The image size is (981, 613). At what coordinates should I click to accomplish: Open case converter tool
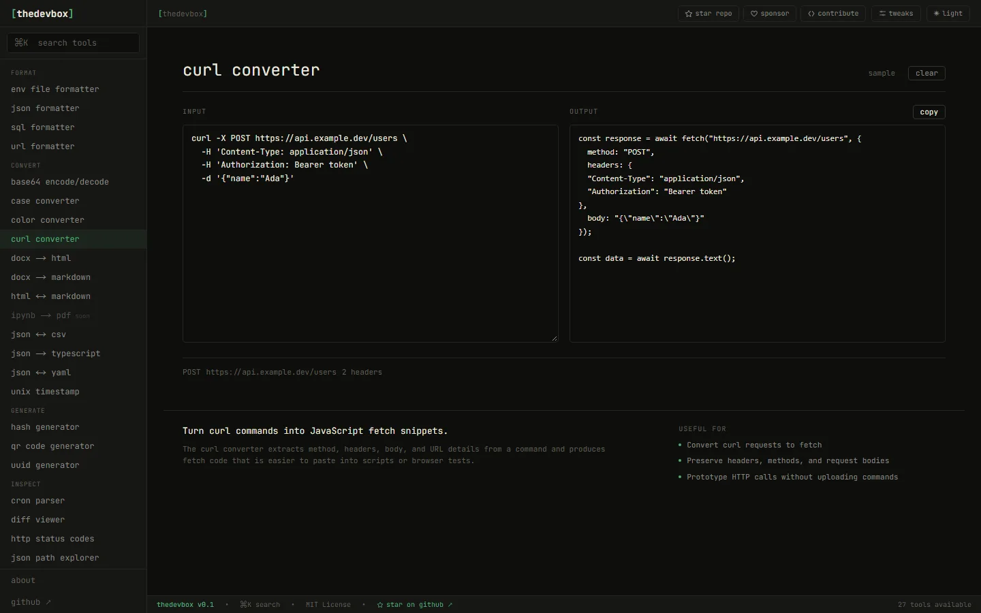(73, 201)
